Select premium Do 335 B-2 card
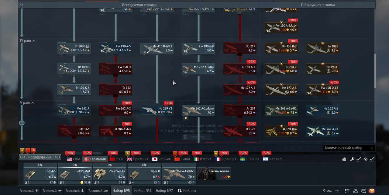The height and width of the screenshot is (195, 389). 281,48
